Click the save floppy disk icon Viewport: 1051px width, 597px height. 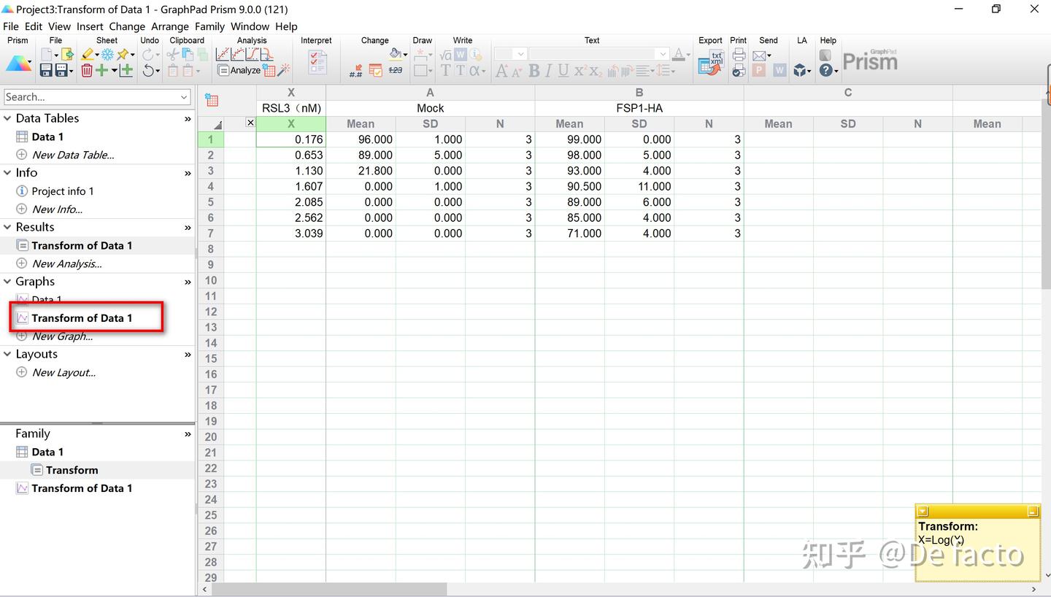coord(46,70)
